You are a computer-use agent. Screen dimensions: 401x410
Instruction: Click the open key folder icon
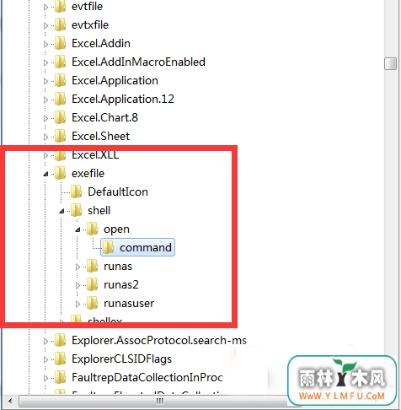(x=92, y=229)
